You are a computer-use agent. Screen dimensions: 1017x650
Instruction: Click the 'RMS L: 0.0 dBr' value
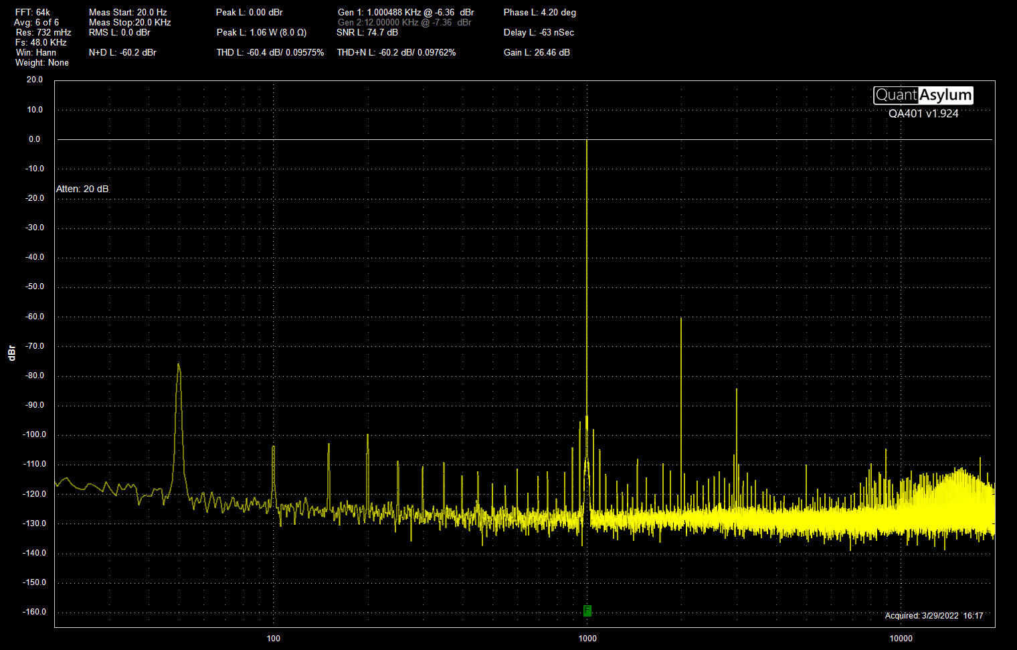tap(120, 32)
